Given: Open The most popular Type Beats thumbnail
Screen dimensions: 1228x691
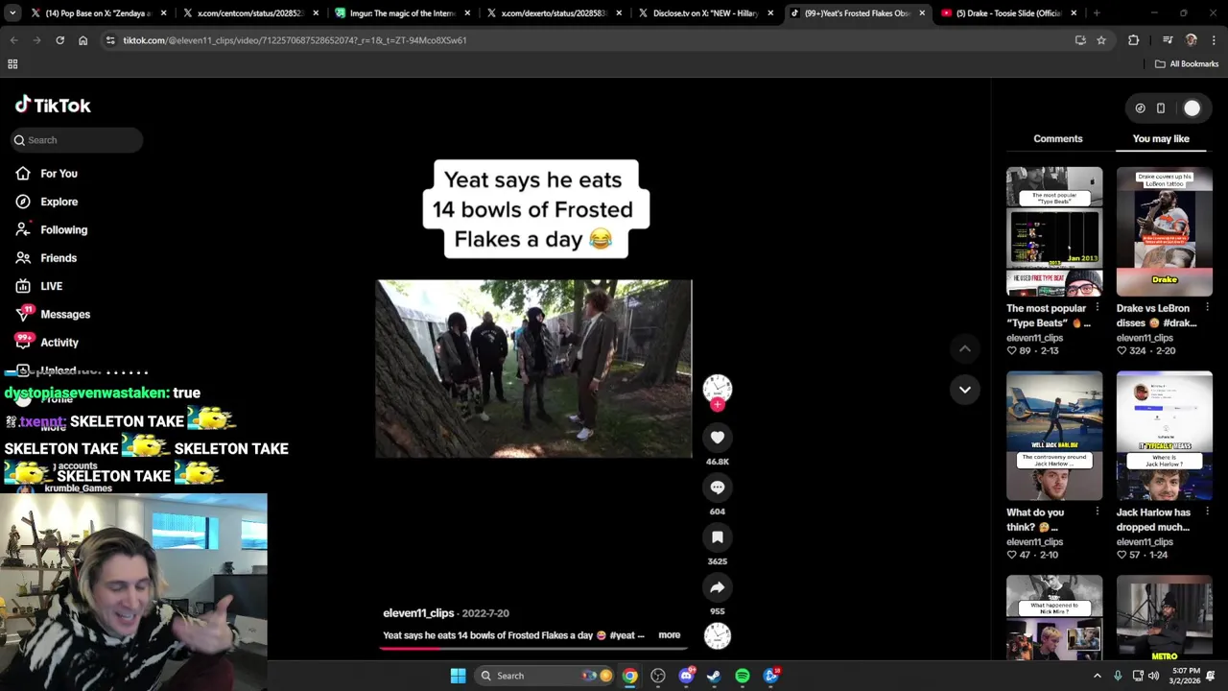Looking at the screenshot, I should [x=1054, y=231].
